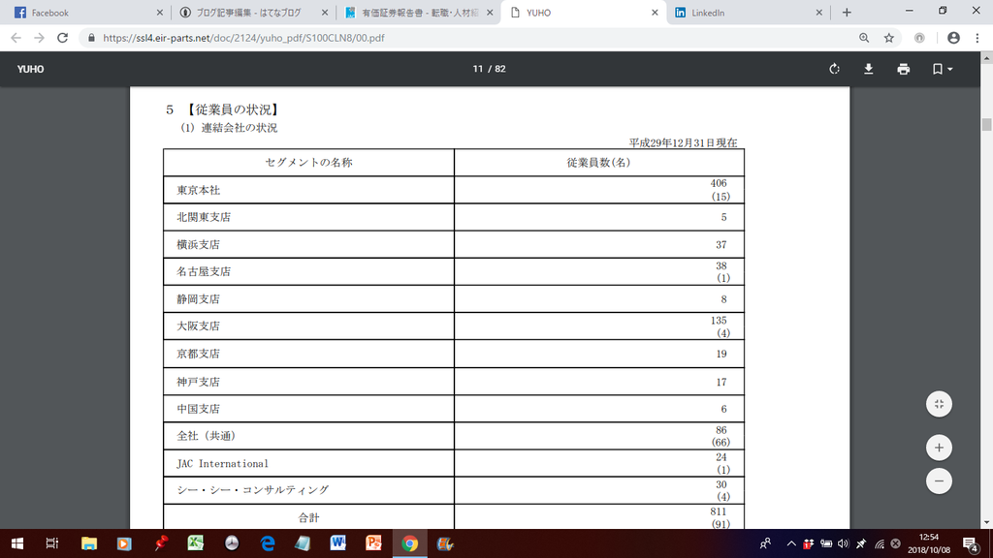Switch to the LinkedIn tab
This screenshot has width=993, height=558.
pyautogui.click(x=748, y=13)
